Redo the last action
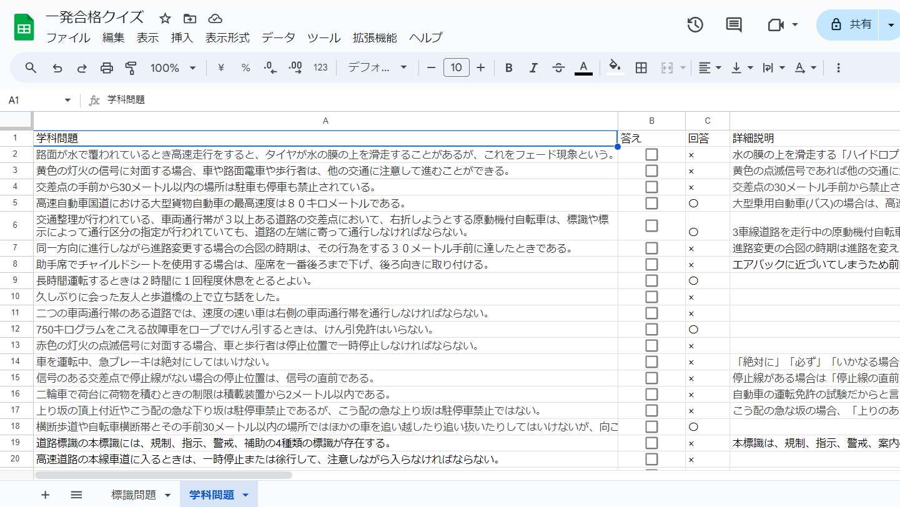The width and height of the screenshot is (900, 507). [82, 67]
